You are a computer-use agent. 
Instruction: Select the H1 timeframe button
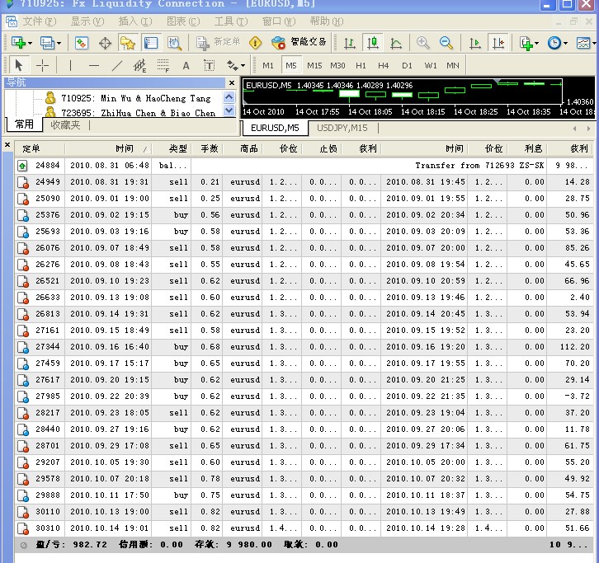pos(361,66)
